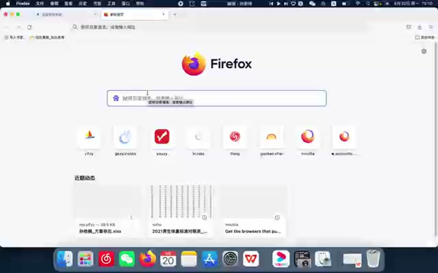Open the date and time in menu bar
Viewport: 438px width, 273px height.
[413, 4]
